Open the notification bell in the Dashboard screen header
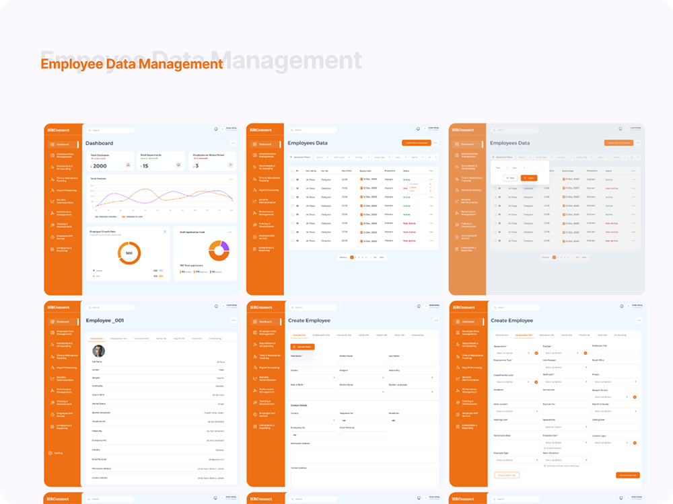This screenshot has height=504, width=673. 216,129
